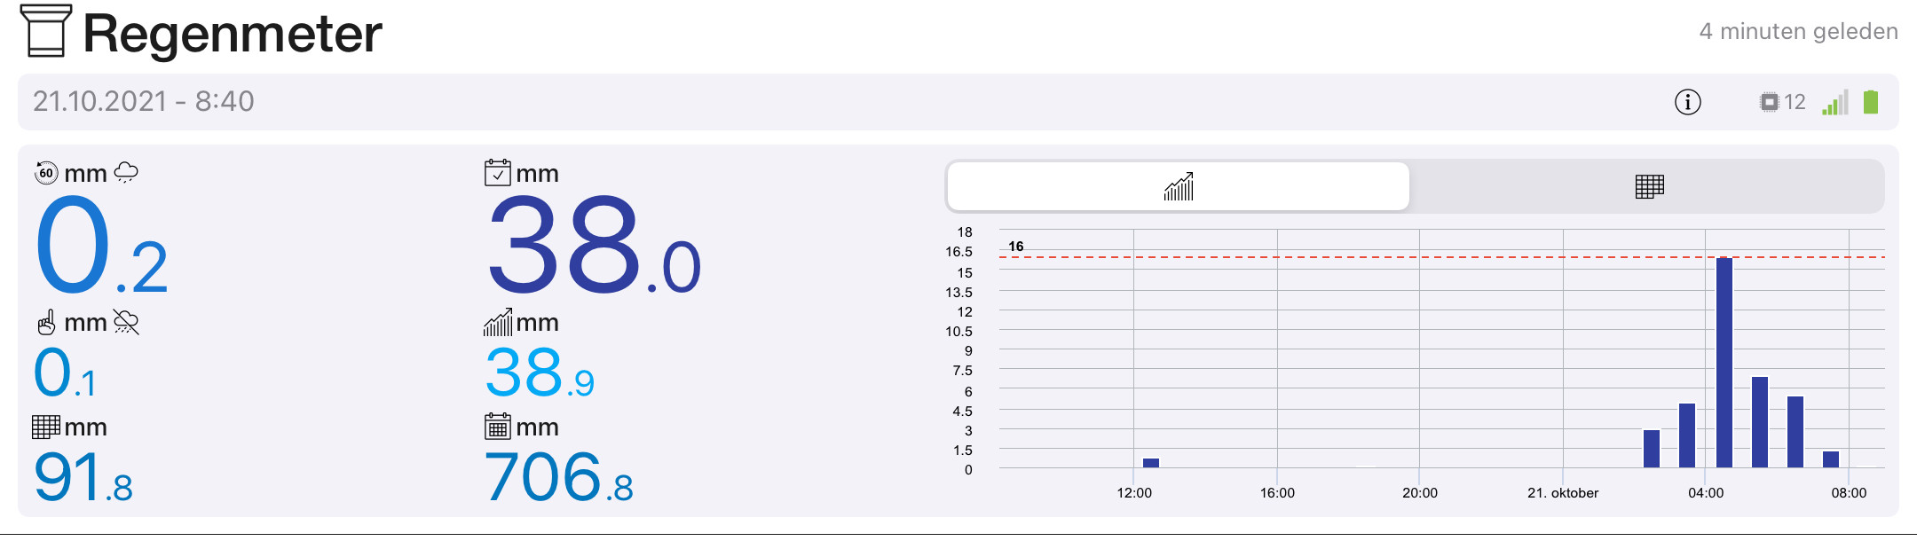Click the green battery status icon
The height and width of the screenshot is (541, 1917).
(1871, 102)
